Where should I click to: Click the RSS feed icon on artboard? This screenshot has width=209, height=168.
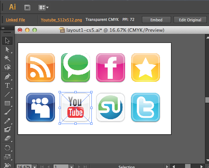pos(41,67)
